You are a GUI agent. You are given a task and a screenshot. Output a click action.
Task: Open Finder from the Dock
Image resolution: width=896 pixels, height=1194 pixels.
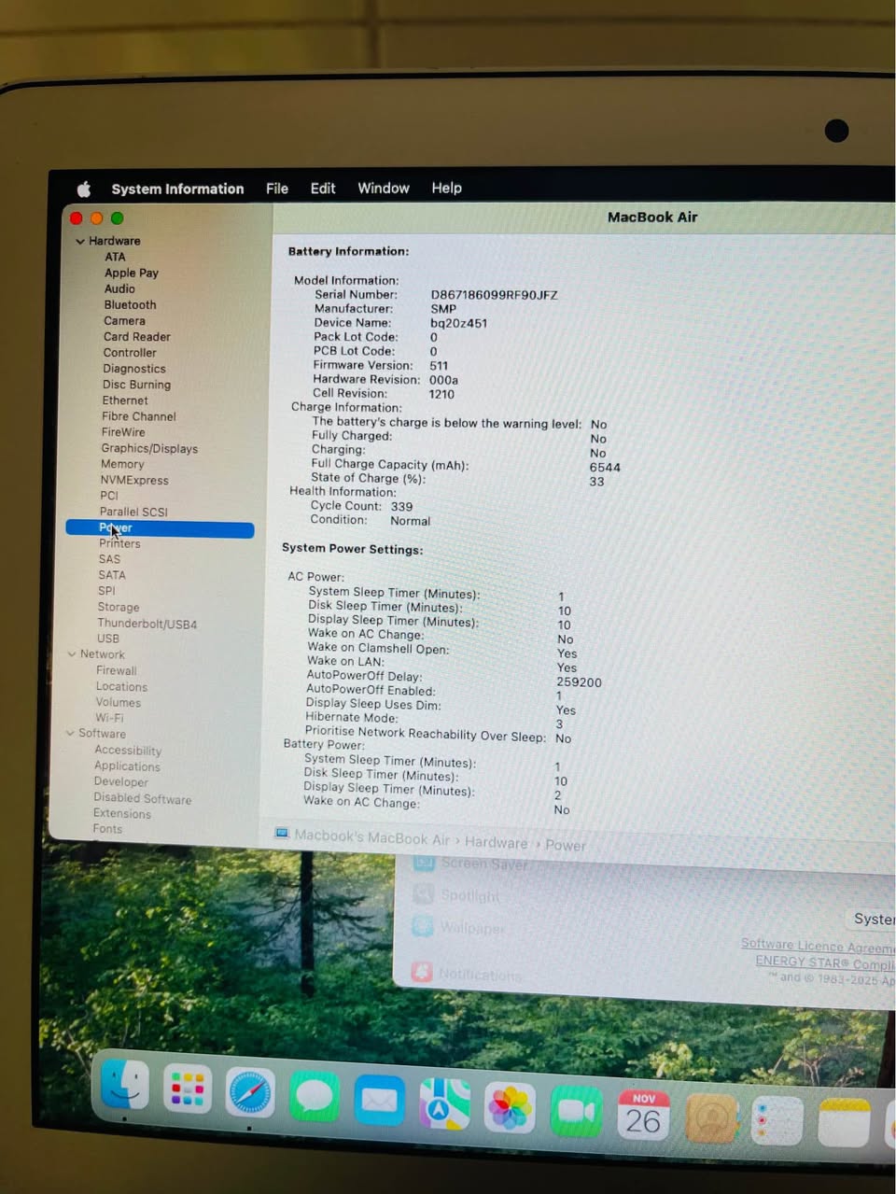(x=125, y=1084)
